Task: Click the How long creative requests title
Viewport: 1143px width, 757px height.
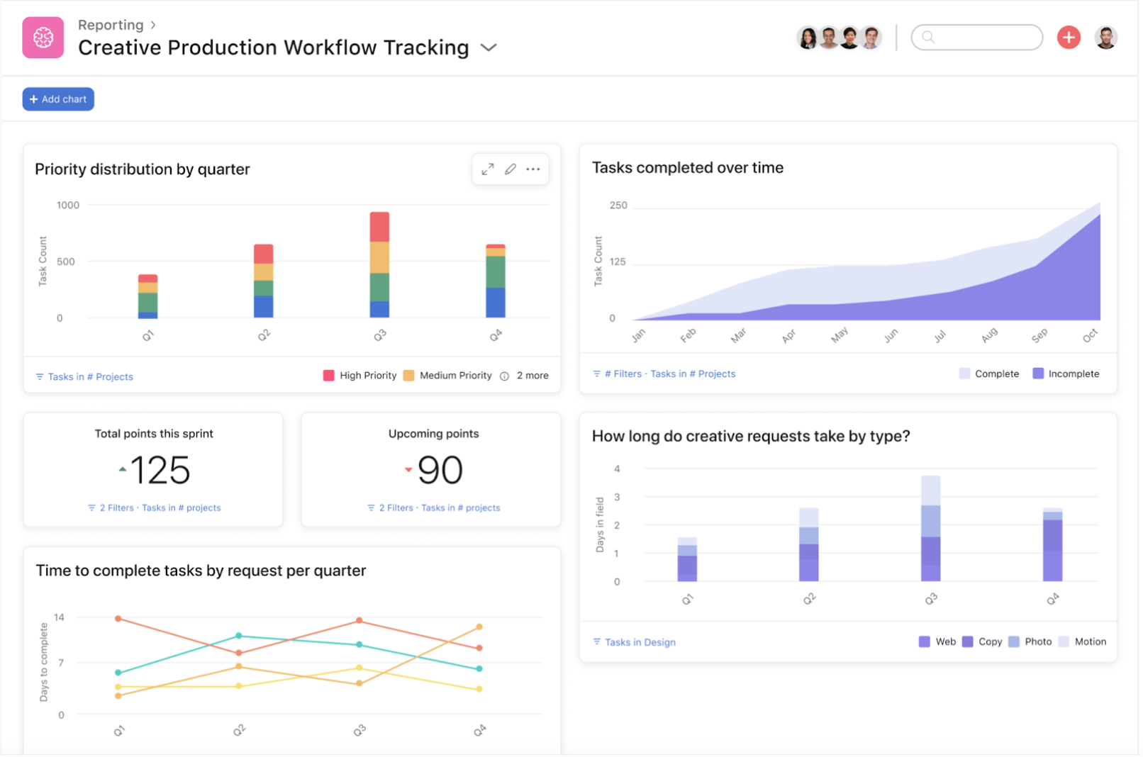Action: click(x=751, y=437)
